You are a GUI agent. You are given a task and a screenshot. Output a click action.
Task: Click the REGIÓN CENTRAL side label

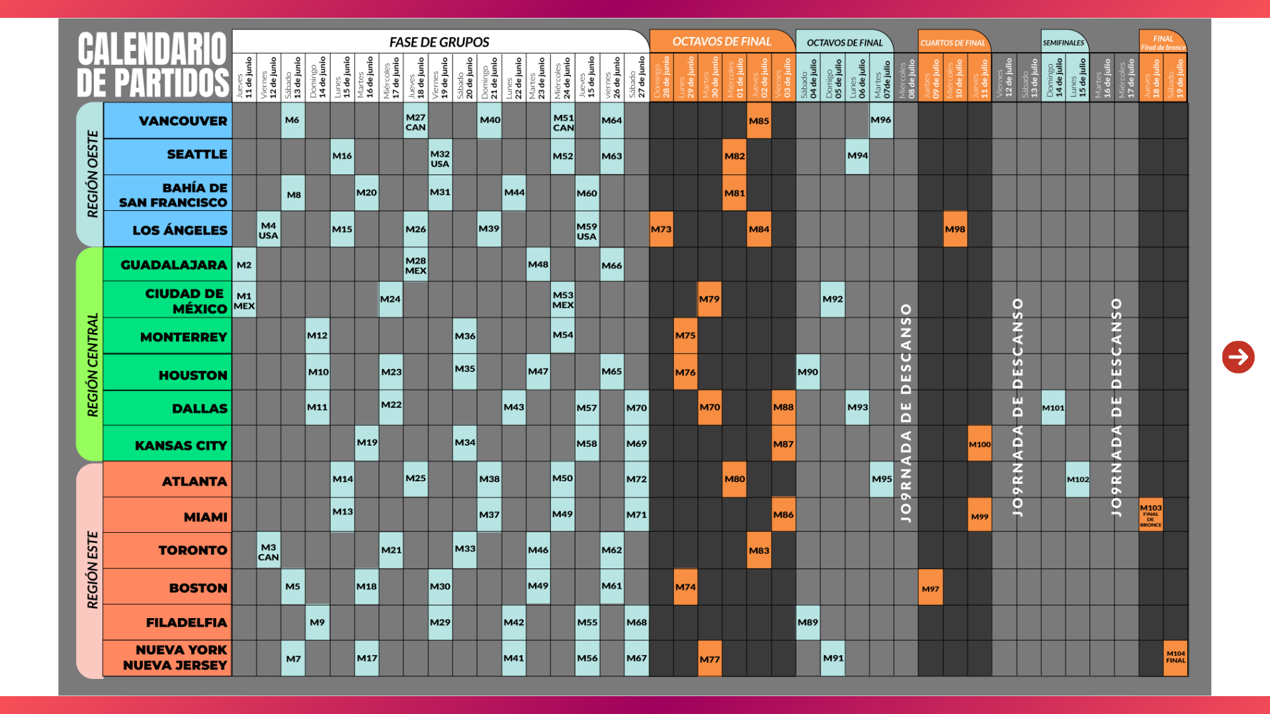(92, 365)
